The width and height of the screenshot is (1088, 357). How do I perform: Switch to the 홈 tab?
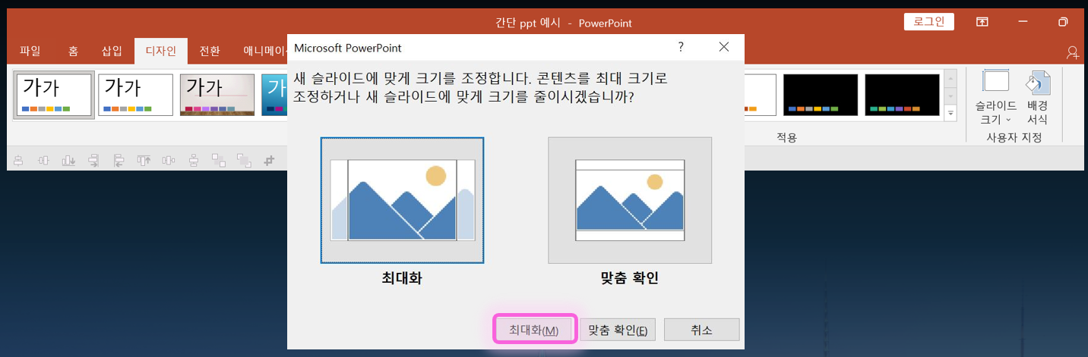(73, 51)
